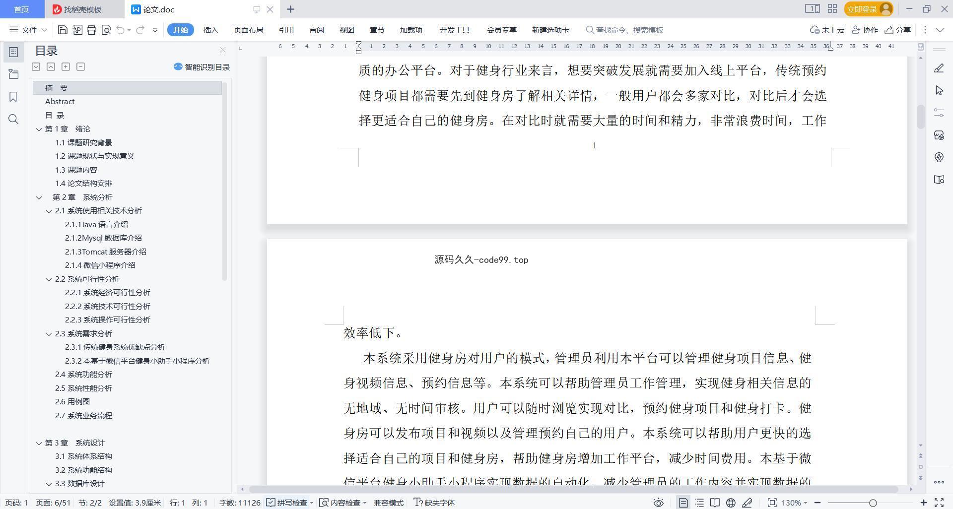Screen dimensions: 953x509
Task: Open Print Preview from the quick toolbar
Action: [x=106, y=30]
